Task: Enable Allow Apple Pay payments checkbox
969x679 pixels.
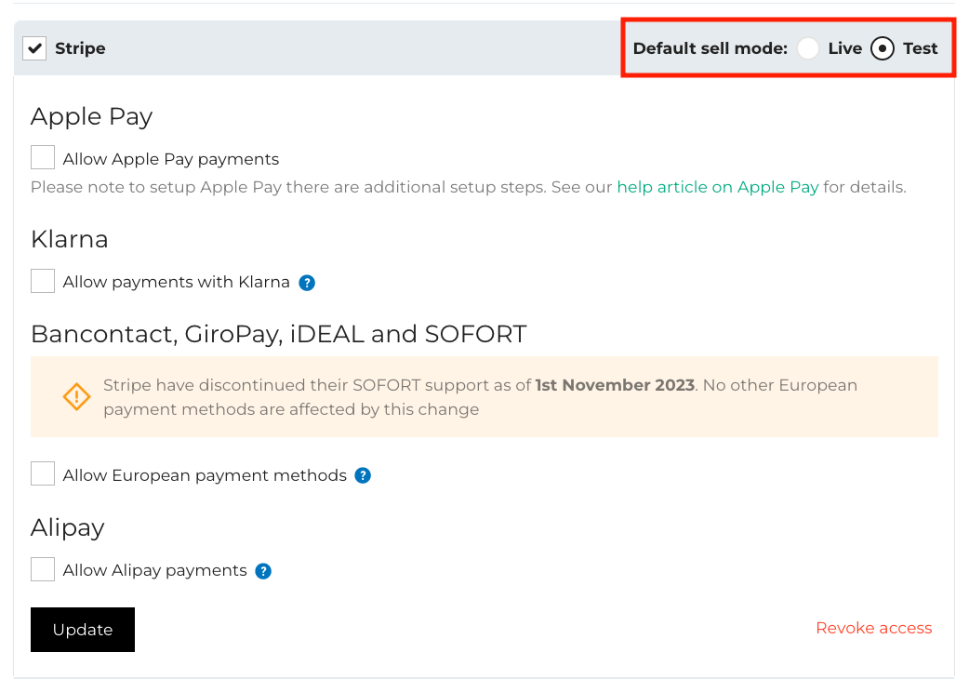Action: coord(43,158)
